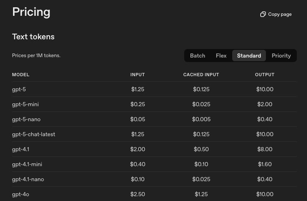The height and width of the screenshot is (201, 307).
Task: Click the gpt-4.1-mini model name
Action: tap(27, 164)
